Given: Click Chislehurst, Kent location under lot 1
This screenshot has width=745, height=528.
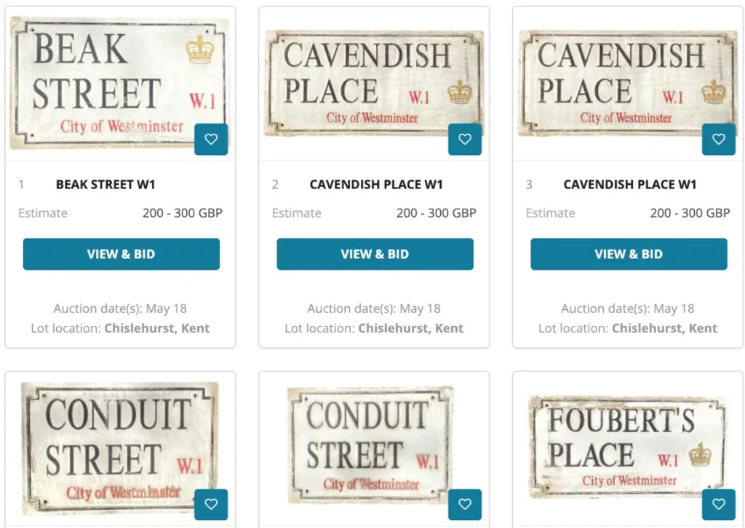Looking at the screenshot, I should (x=156, y=328).
